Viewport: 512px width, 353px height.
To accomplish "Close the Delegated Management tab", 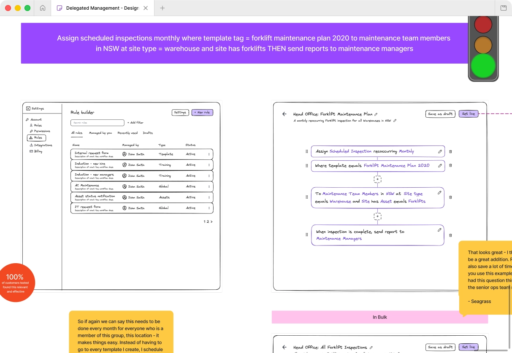I will [146, 8].
